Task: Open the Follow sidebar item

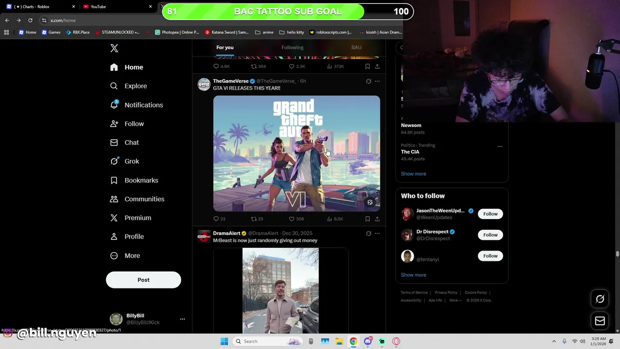Action: pyautogui.click(x=127, y=124)
